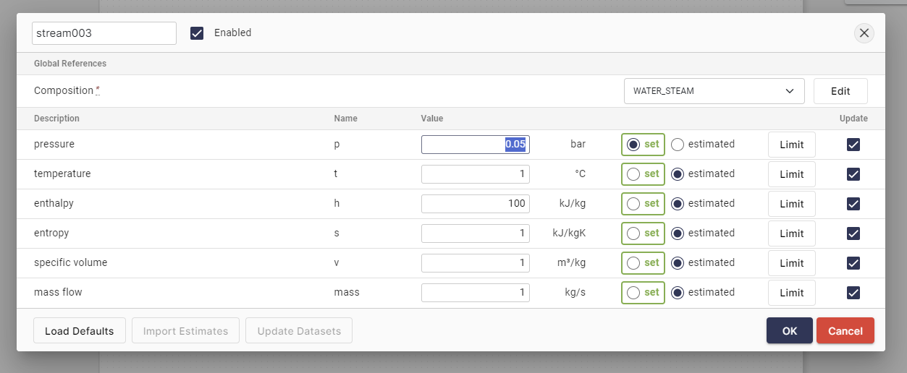Select 'set' radio for specific volume
This screenshot has height=373, width=907.
633,263
